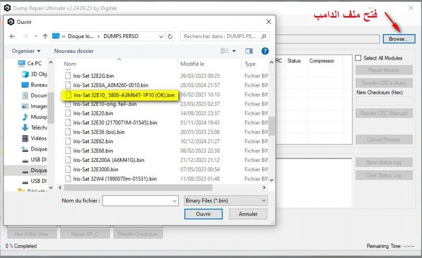Expand the Nom du fichier combo dropdown
The width and height of the screenshot is (422, 258).
click(174, 201)
